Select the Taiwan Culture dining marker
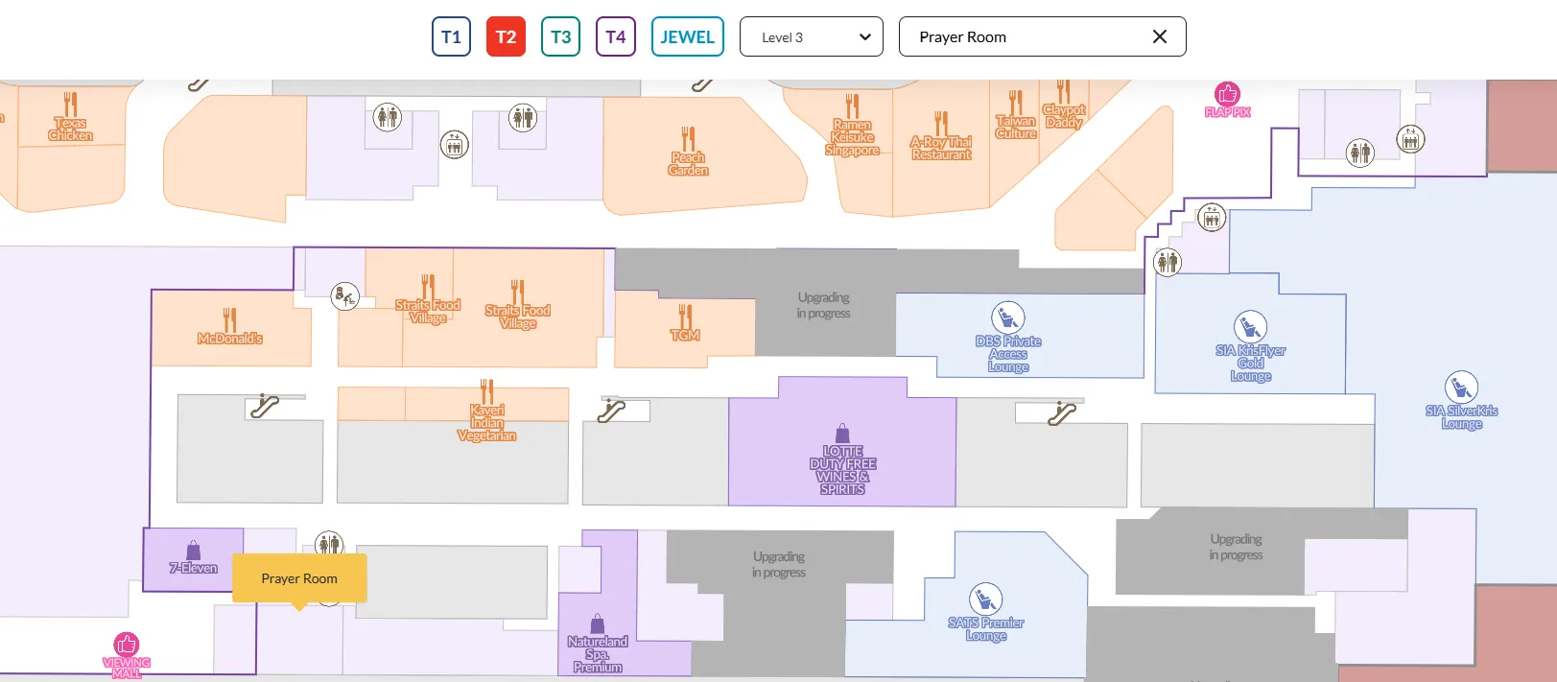Screen dimensions: 1557x682 (1016, 115)
